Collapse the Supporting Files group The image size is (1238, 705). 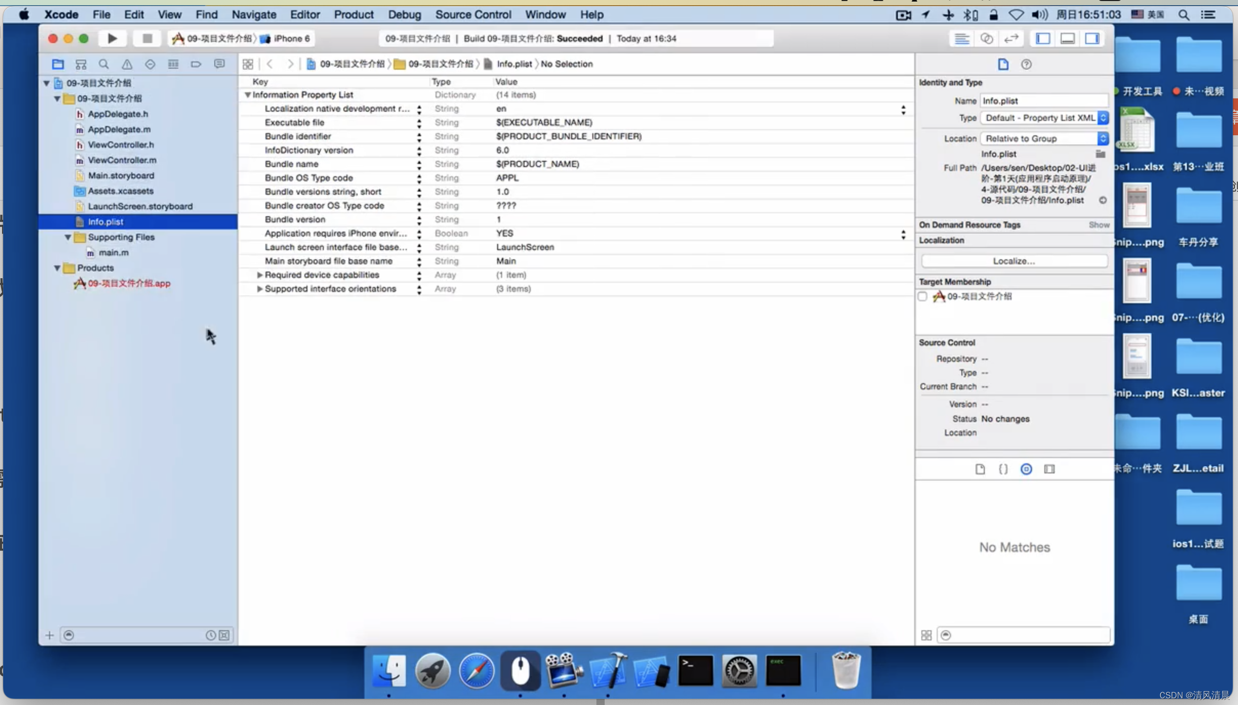[68, 237]
